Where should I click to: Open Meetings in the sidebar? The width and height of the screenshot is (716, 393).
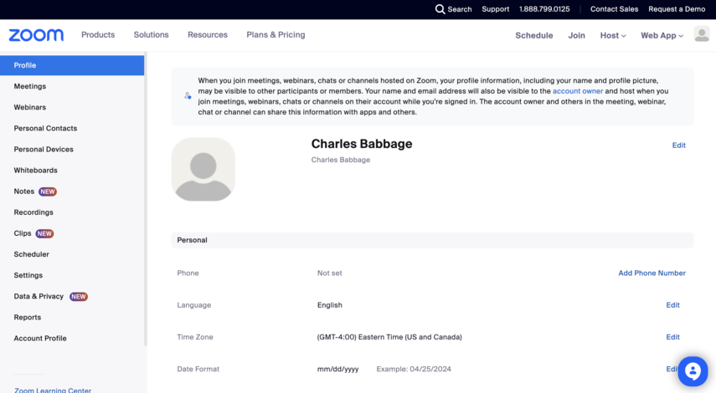(30, 86)
